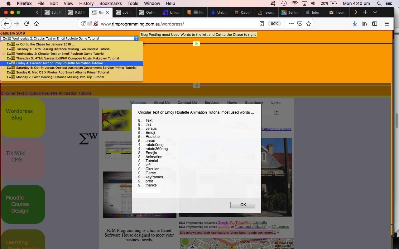Open the History menu
The image size is (399, 249).
click(86, 3)
